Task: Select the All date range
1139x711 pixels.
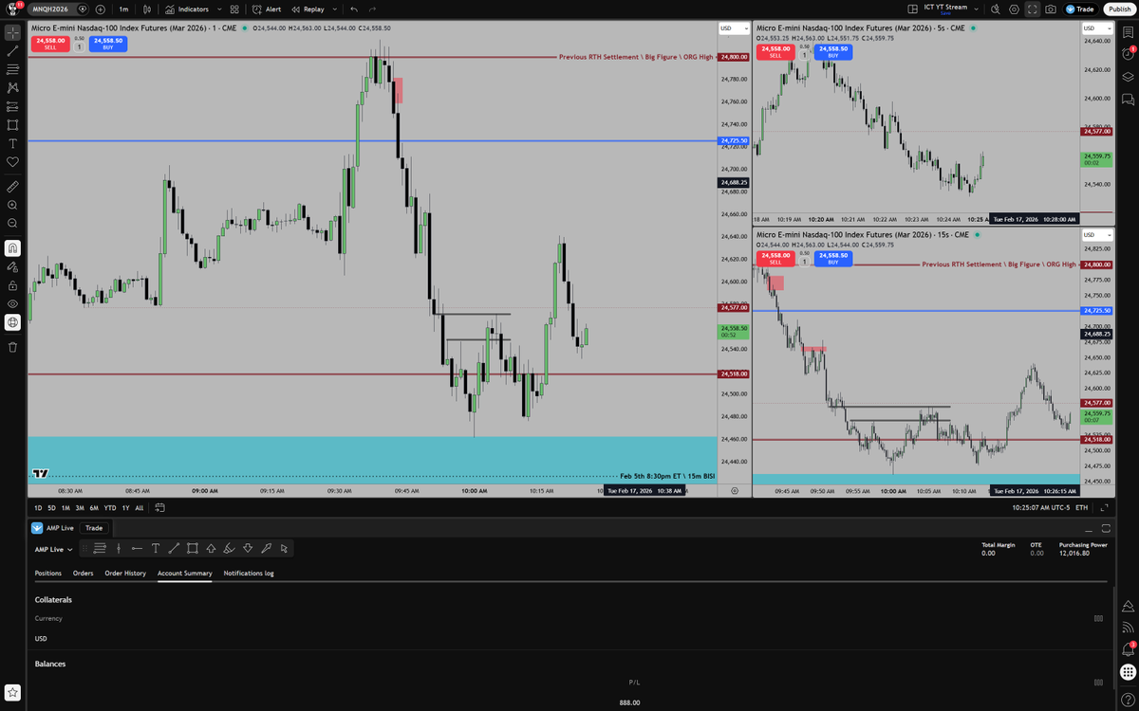Action: pos(140,508)
